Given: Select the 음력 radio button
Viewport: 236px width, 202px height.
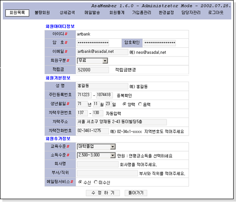Looking at the screenshot, I should click(x=140, y=104).
